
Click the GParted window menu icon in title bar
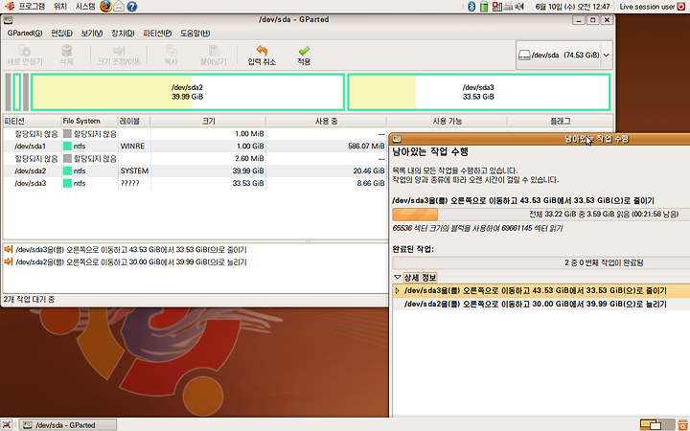click(x=8, y=20)
